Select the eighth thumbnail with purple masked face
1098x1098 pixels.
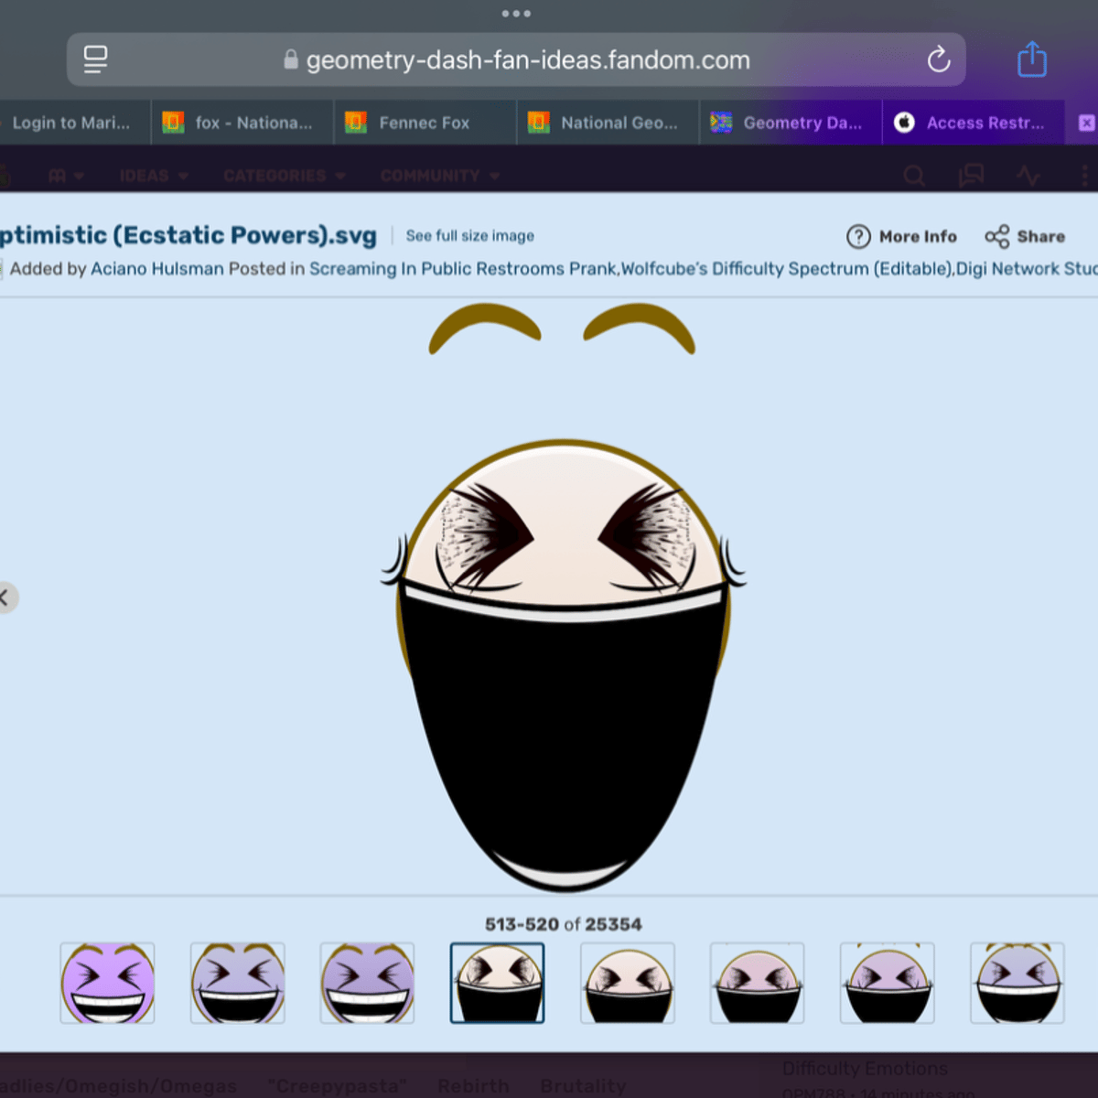[x=1017, y=983]
